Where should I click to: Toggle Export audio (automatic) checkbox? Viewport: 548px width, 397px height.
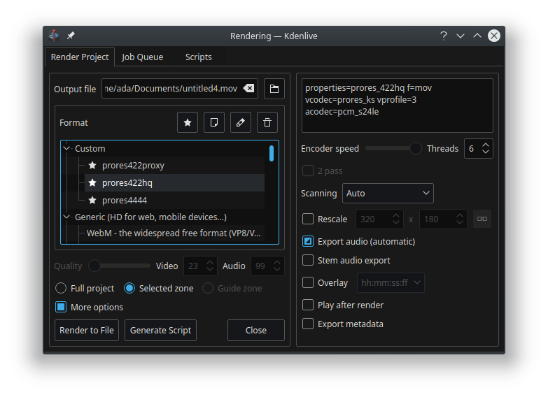[308, 241]
